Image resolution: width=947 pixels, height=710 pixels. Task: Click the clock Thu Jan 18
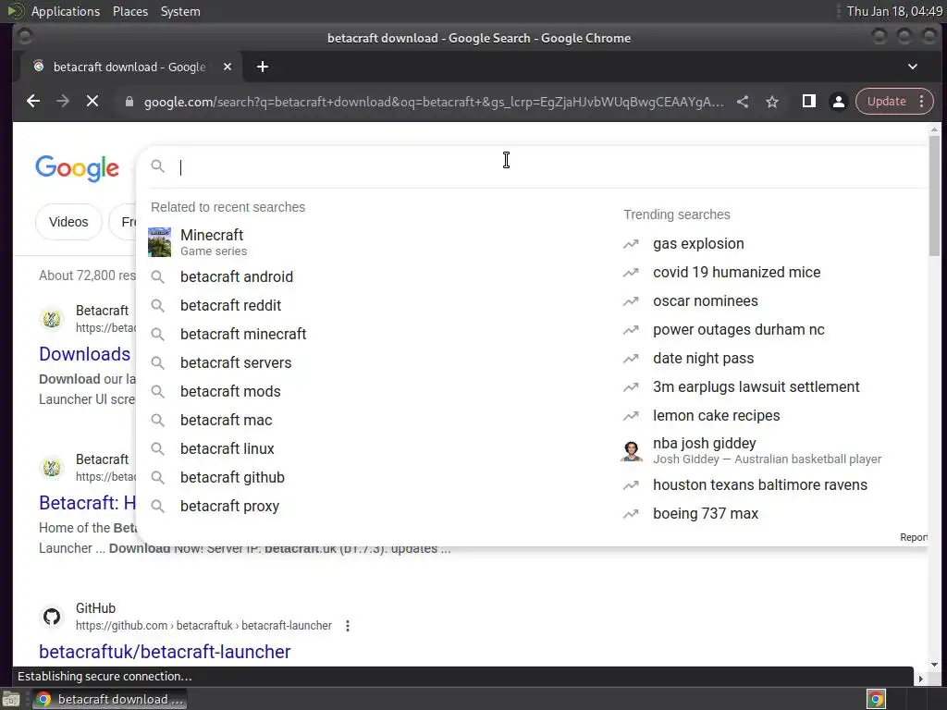894,11
